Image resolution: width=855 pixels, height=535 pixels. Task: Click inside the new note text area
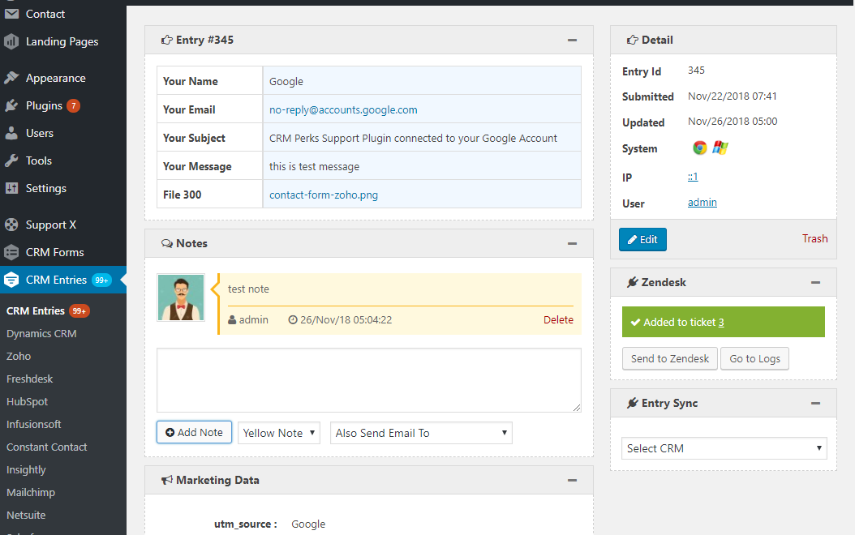tap(368, 380)
